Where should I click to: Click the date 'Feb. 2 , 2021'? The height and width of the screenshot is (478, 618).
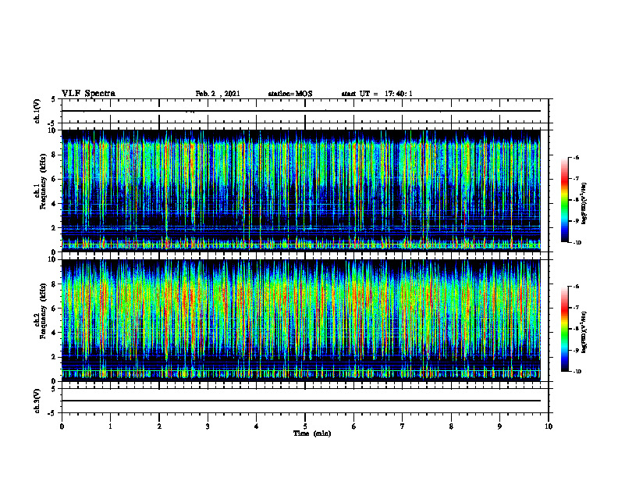[218, 94]
